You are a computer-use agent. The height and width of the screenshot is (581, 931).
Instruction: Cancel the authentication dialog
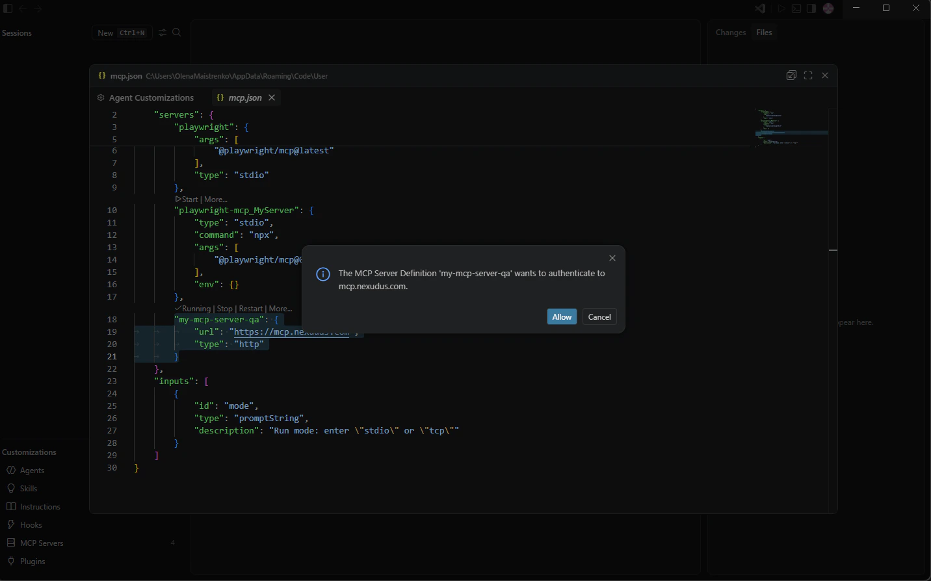599,317
